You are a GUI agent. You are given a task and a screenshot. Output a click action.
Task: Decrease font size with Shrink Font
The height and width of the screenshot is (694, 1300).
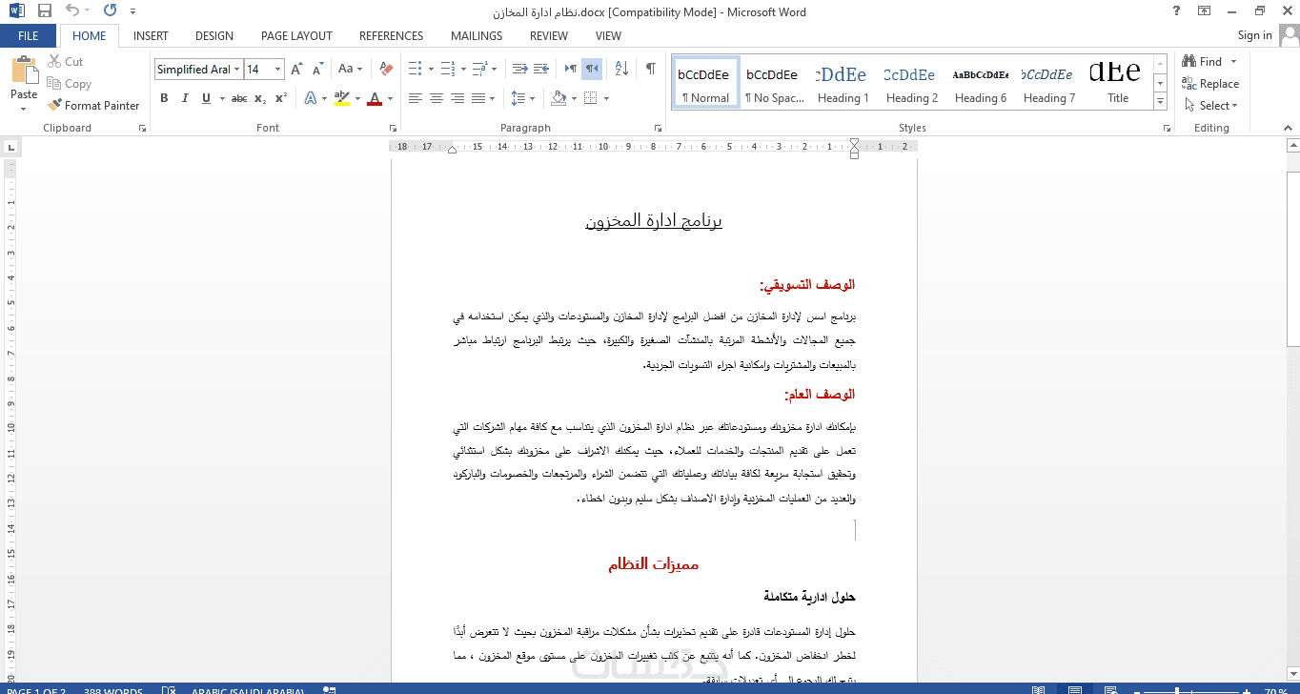[x=316, y=70]
